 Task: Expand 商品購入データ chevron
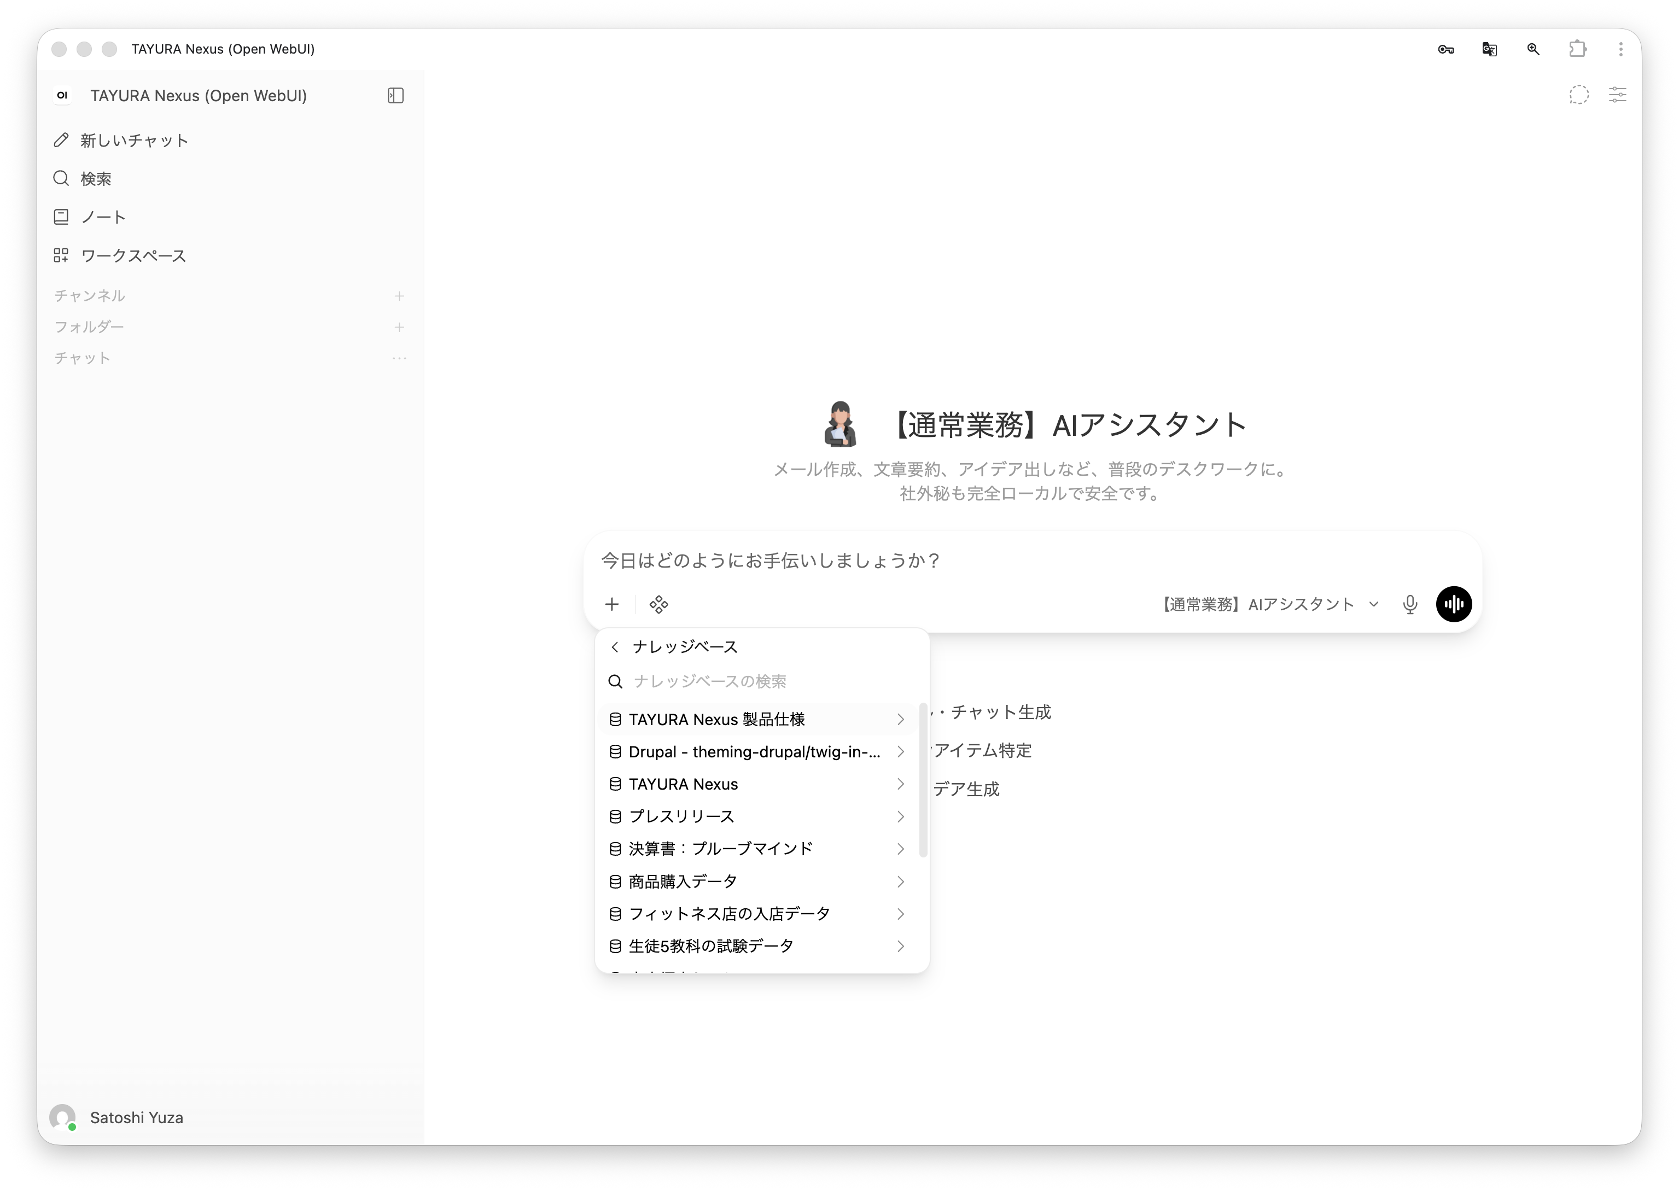click(901, 881)
